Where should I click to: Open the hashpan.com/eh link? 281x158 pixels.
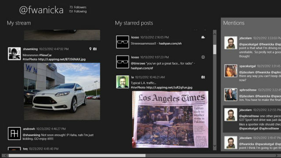(x=170, y=43)
